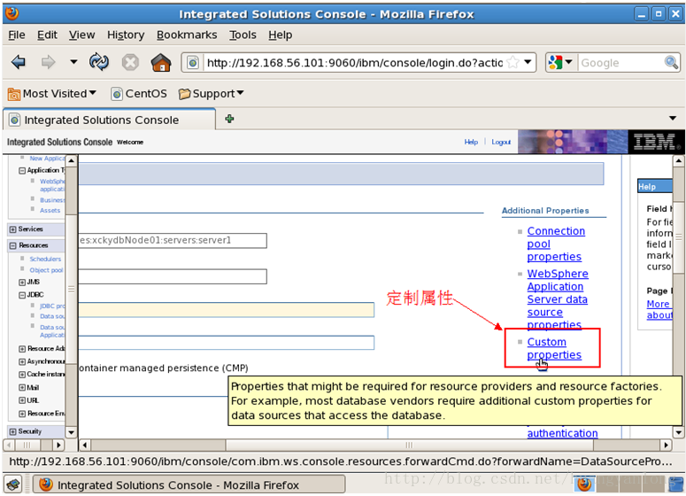
Task: Open the Most Visited bookmarks folder
Action: click(51, 94)
